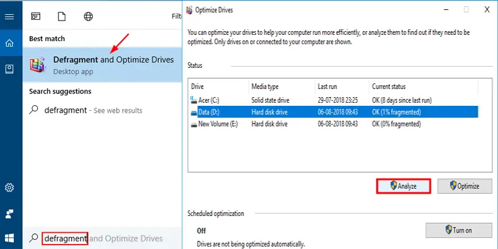Click the search box magnifier icon
498x249 pixels.
tap(34, 238)
